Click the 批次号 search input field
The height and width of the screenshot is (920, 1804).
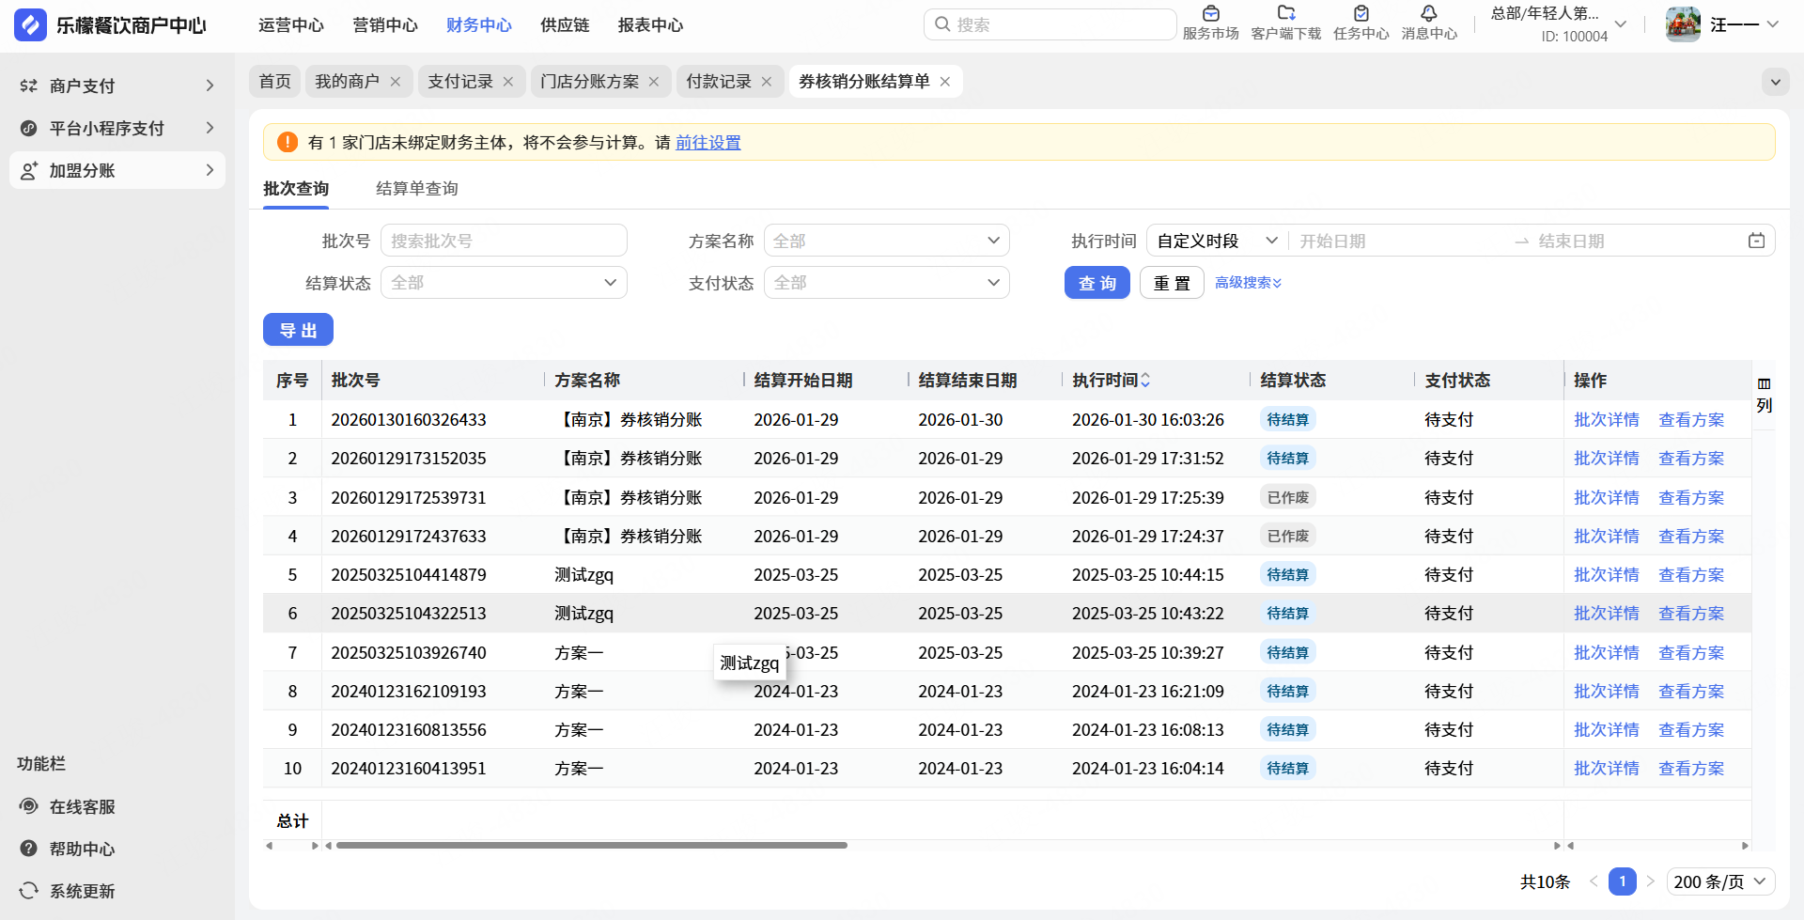504,241
